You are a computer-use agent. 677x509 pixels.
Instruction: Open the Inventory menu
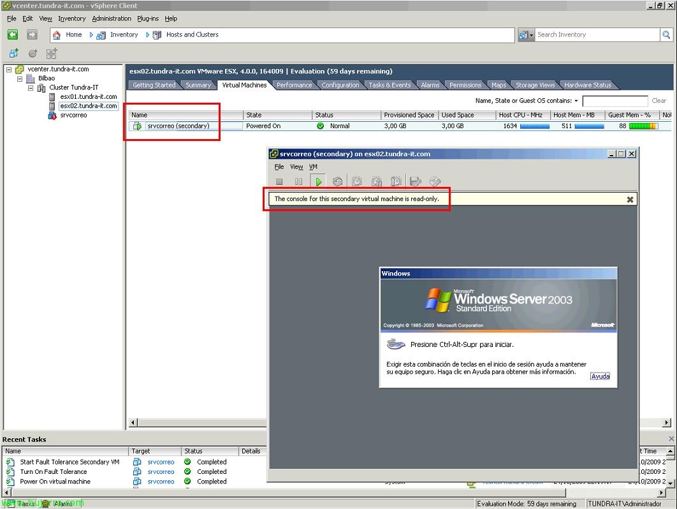click(x=71, y=18)
